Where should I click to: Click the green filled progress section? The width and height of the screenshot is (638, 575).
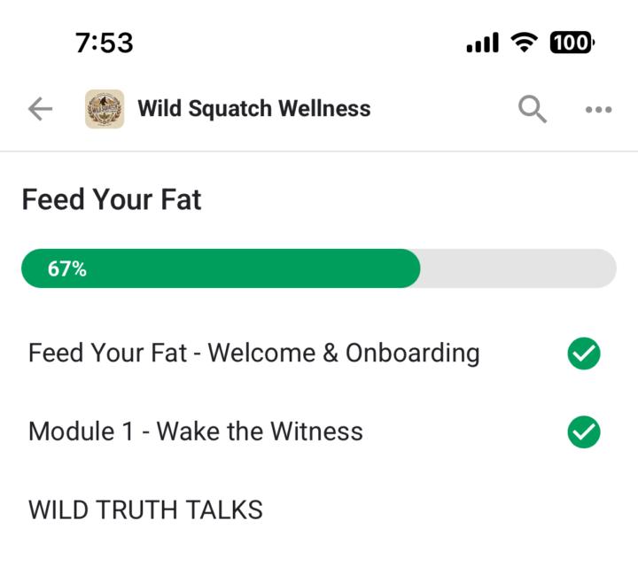click(x=248, y=268)
